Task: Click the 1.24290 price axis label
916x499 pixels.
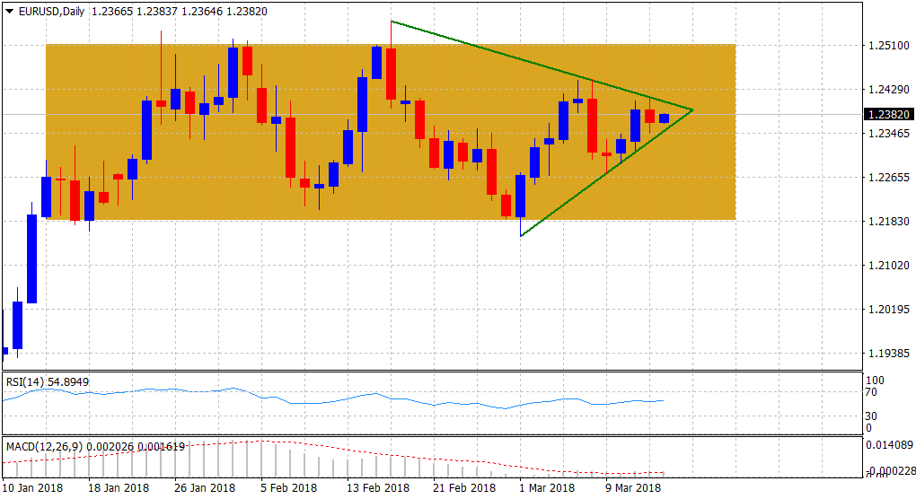Action: pos(889,89)
